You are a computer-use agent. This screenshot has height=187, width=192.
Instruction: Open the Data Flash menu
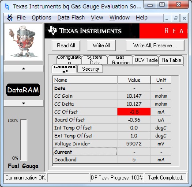tap(71, 18)
